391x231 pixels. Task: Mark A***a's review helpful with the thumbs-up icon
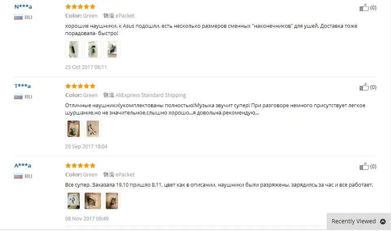point(364,166)
